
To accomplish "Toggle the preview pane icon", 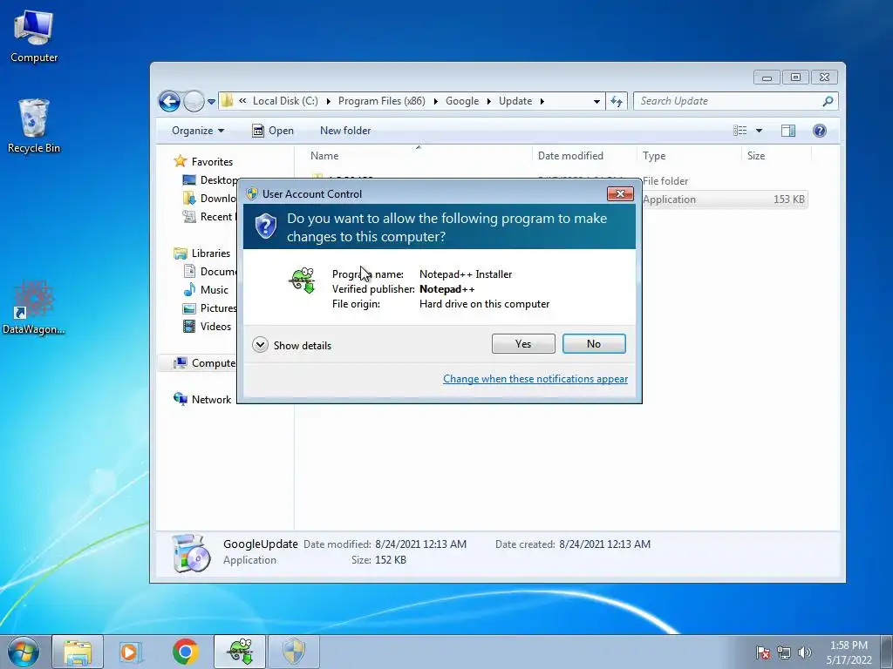I will [x=788, y=131].
